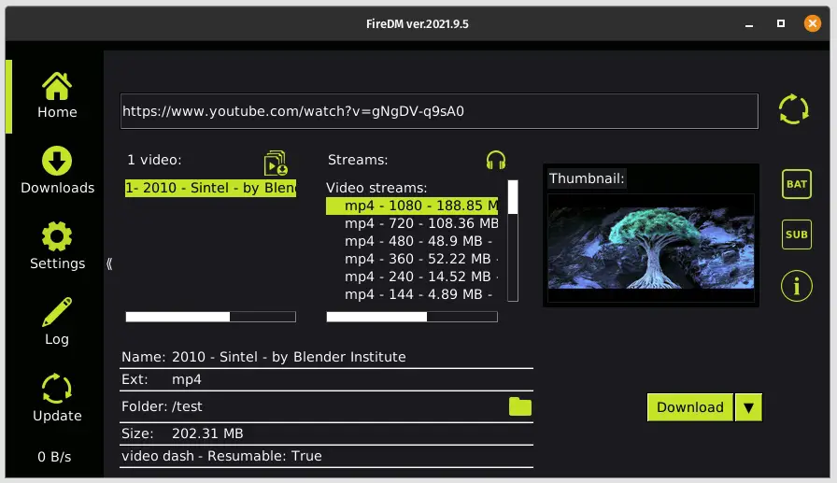Select the mp4 - 144 - 4.89 MB stream
Screen dimensions: 837x483
(x=412, y=294)
